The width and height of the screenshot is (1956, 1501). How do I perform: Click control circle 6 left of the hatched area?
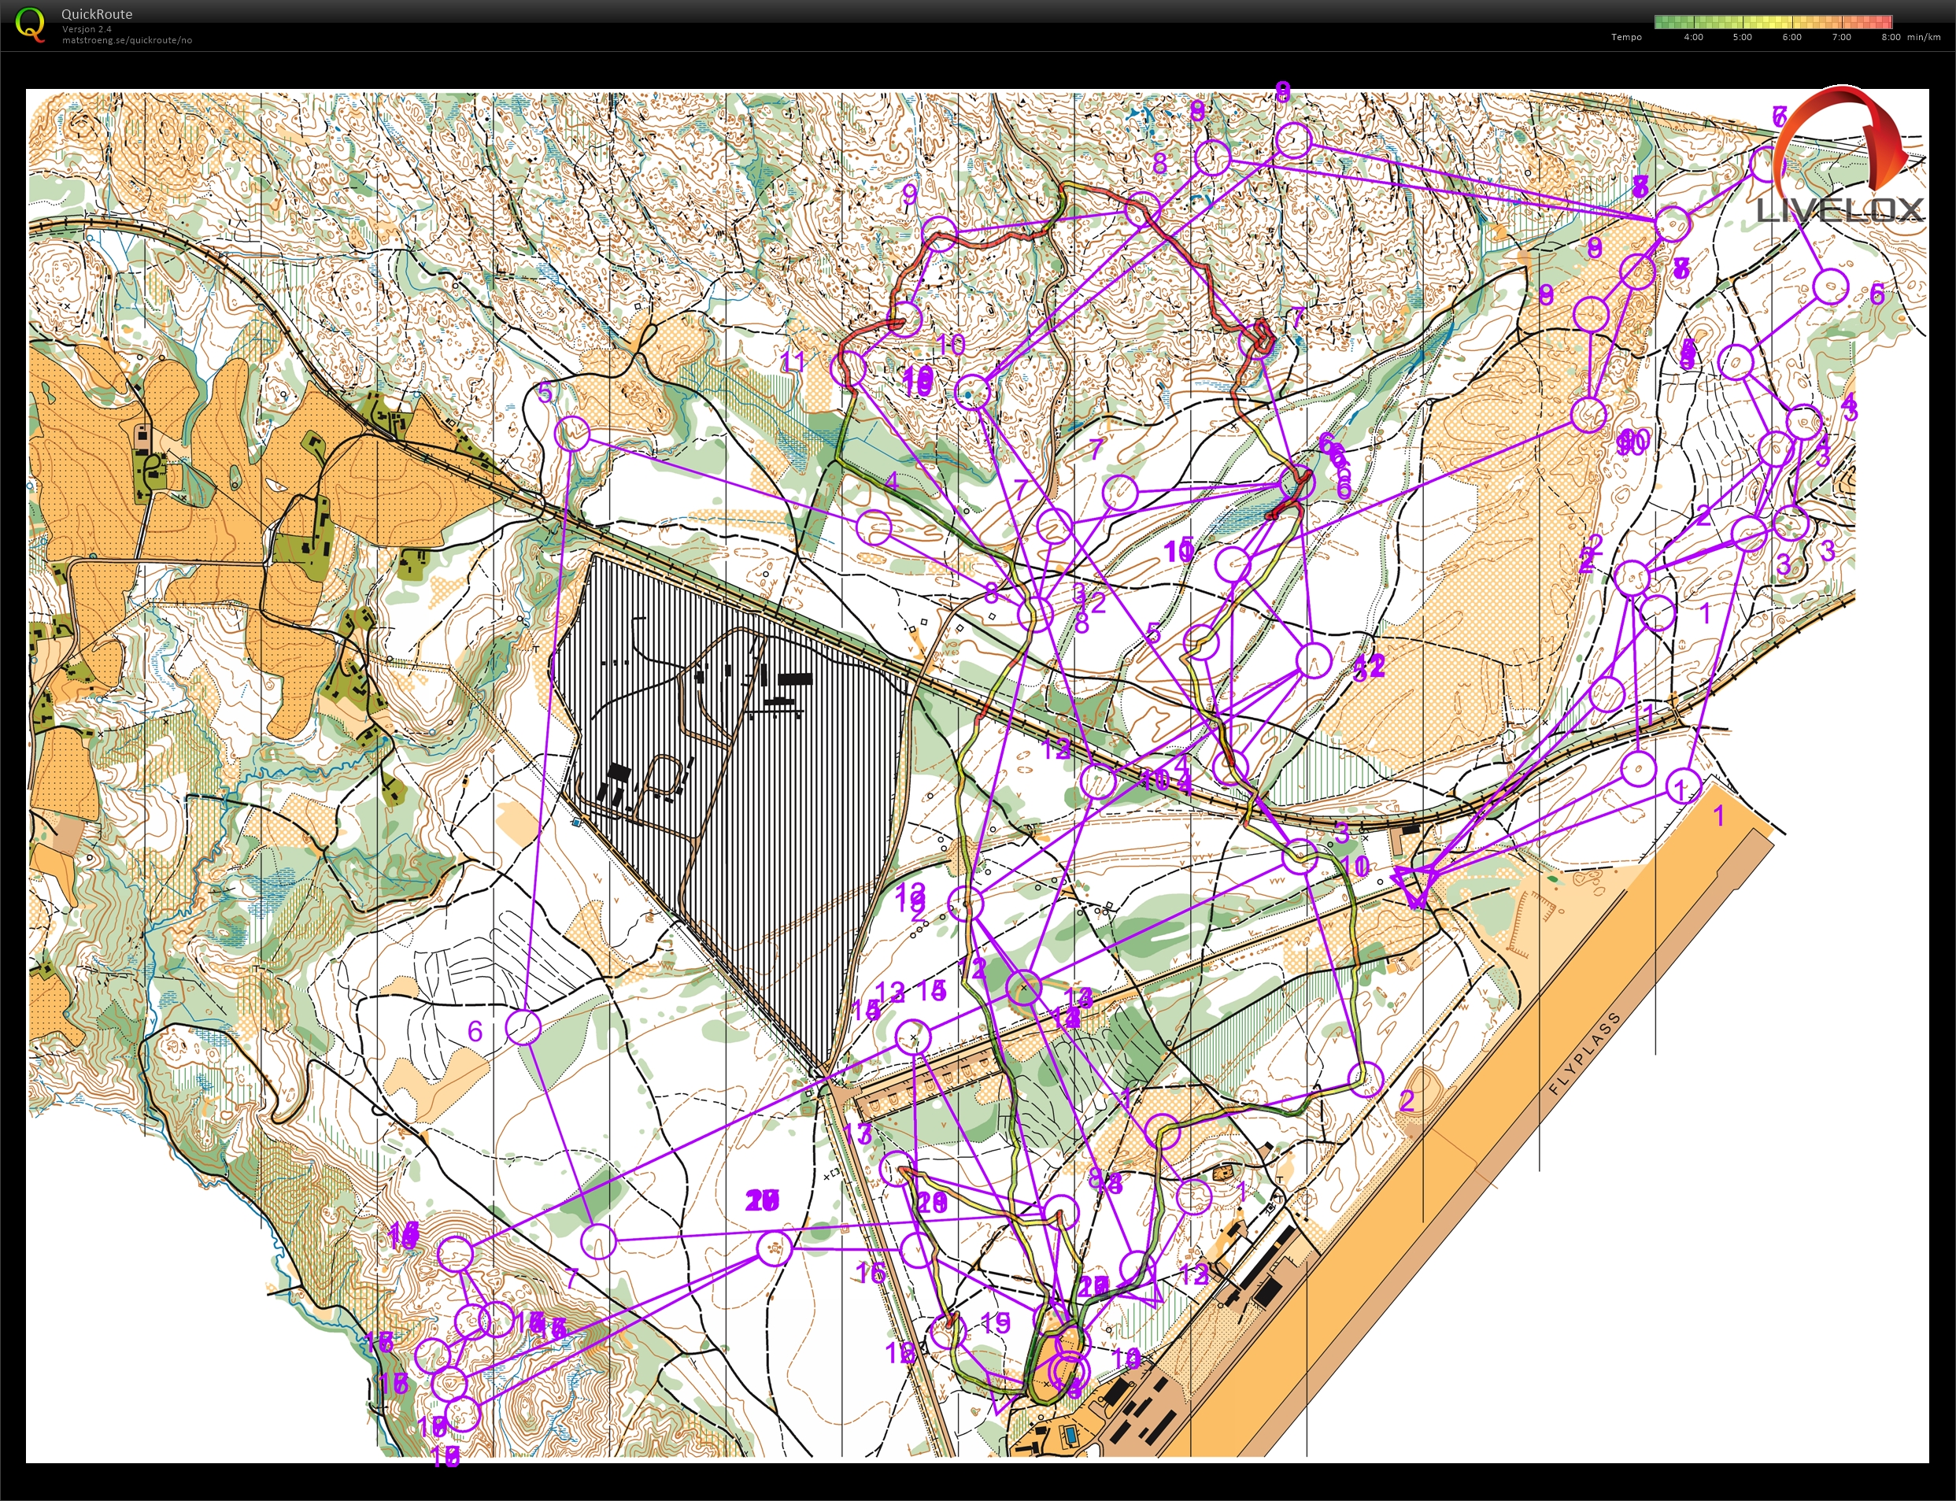coord(523,1027)
